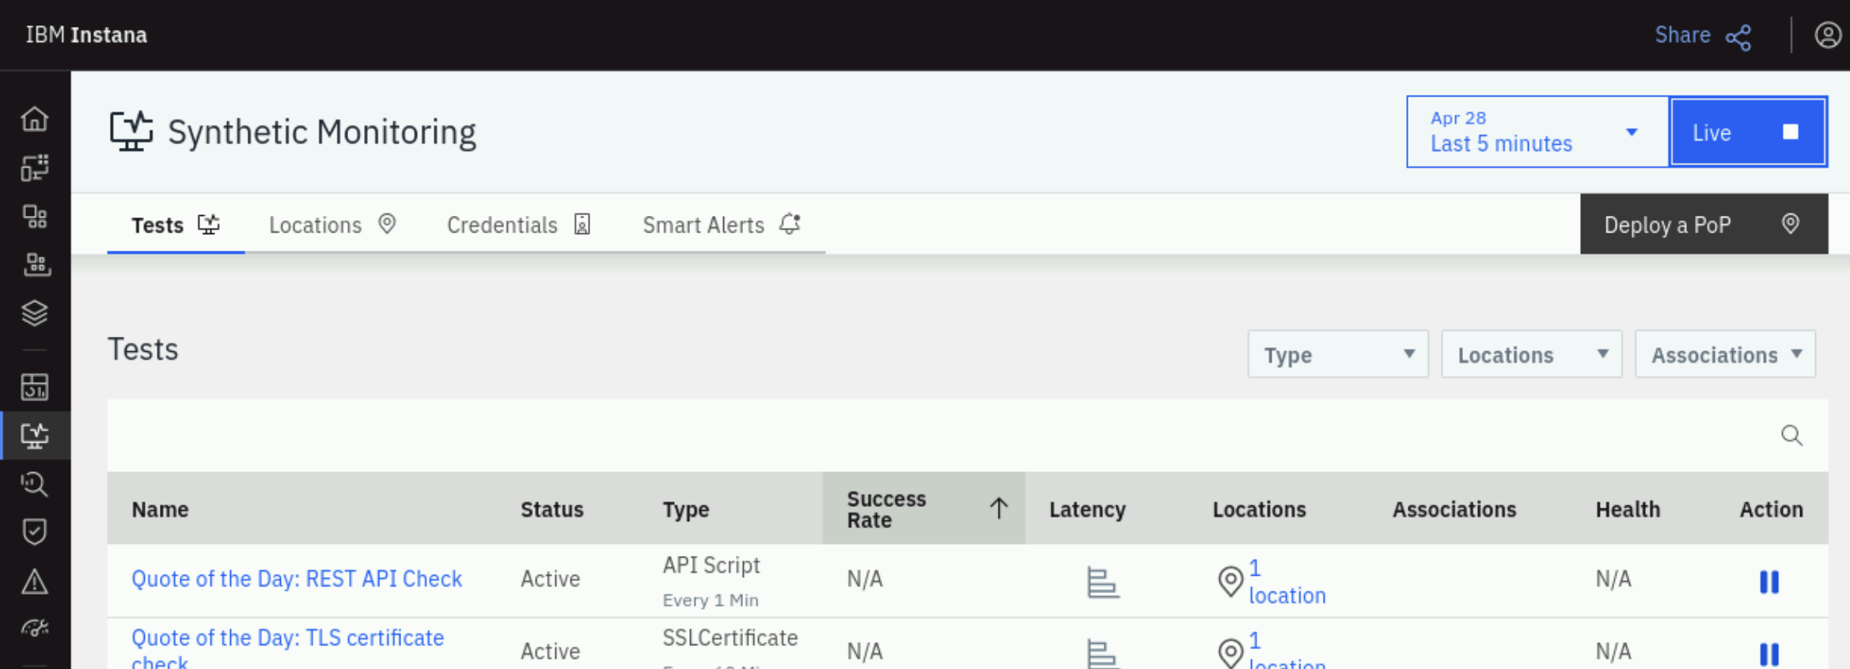Image resolution: width=1850 pixels, height=669 pixels.
Task: Open the custom dashboards sidebar icon
Action: point(35,168)
